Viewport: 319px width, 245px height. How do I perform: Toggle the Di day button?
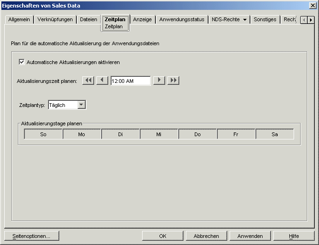(120, 134)
